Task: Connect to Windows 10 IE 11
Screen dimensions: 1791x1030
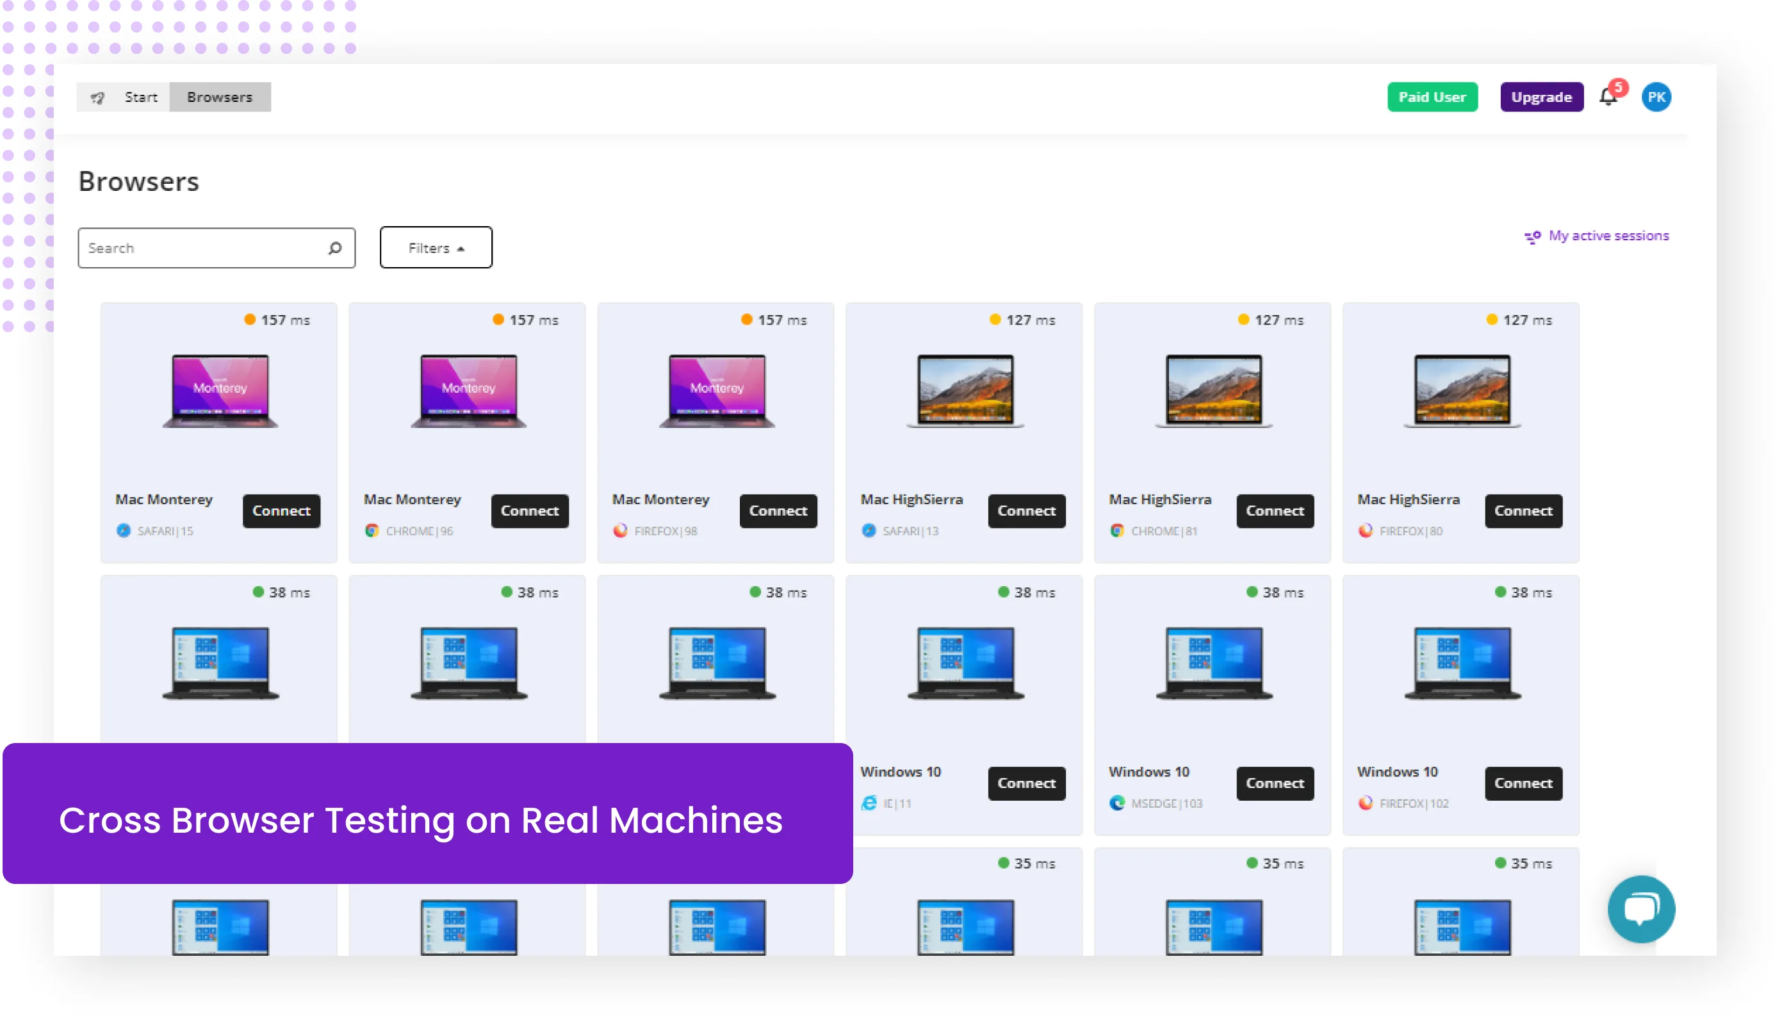Action: [1026, 783]
